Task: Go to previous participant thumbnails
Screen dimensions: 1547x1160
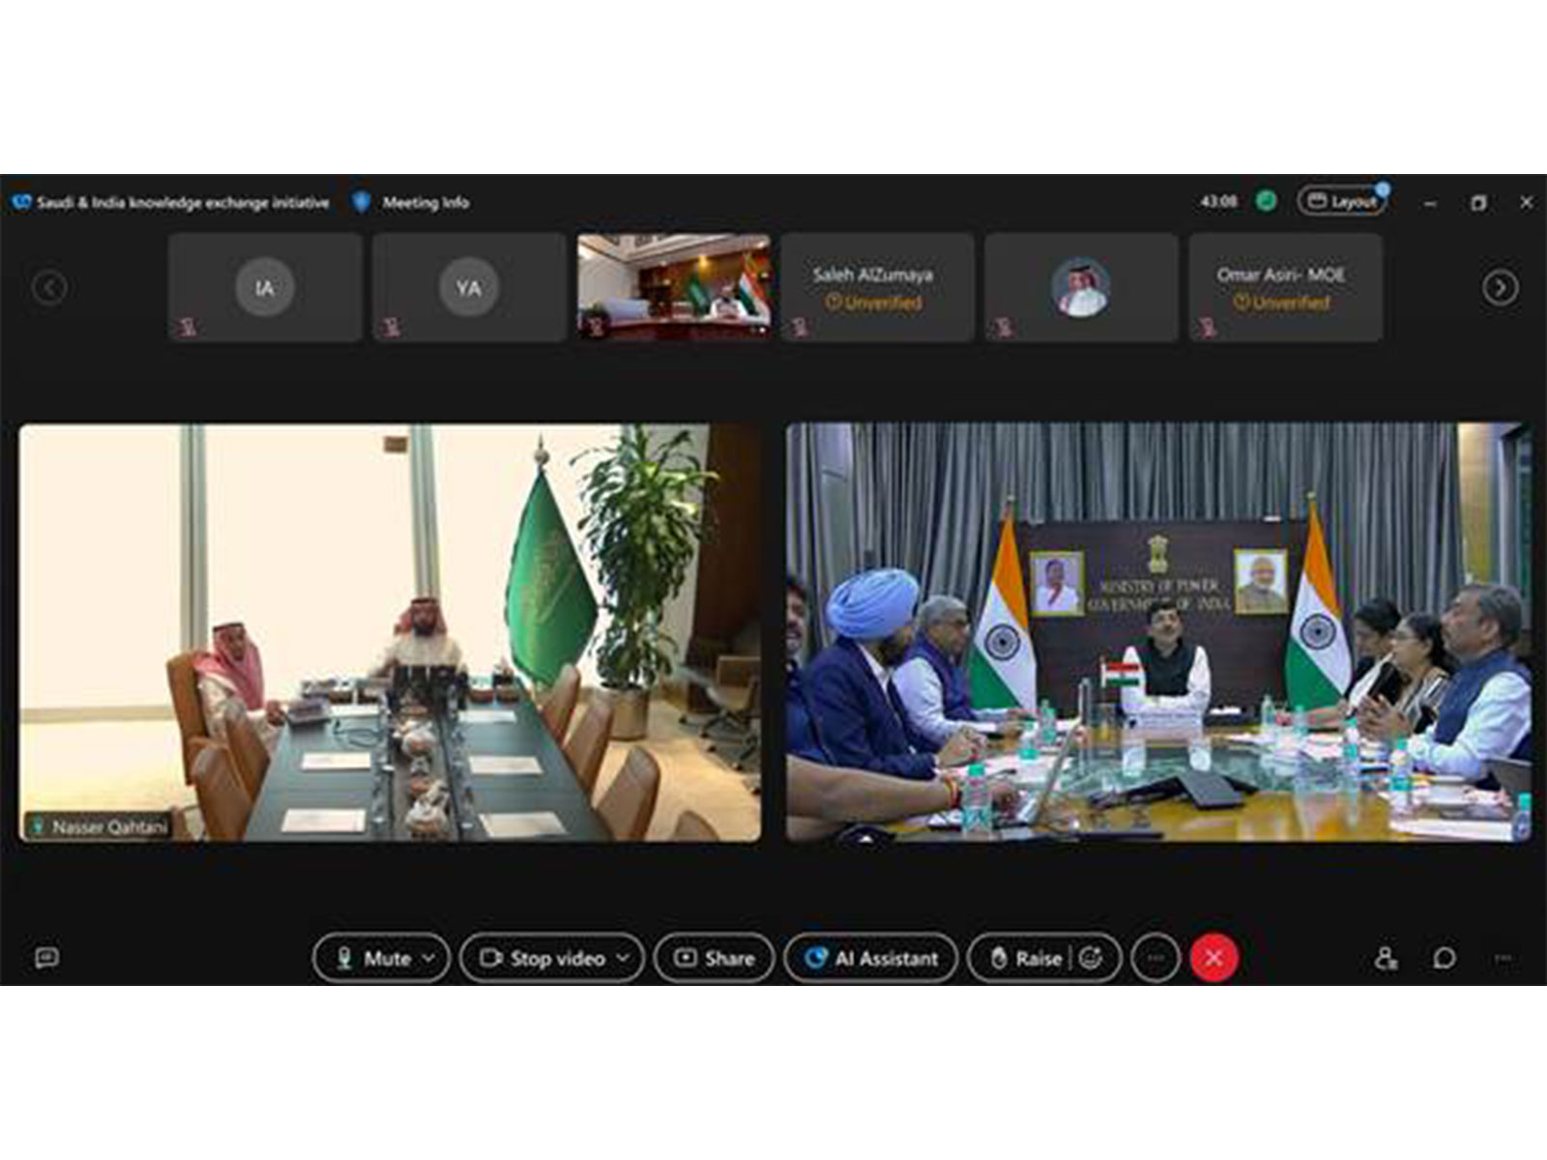Action: tap(49, 287)
